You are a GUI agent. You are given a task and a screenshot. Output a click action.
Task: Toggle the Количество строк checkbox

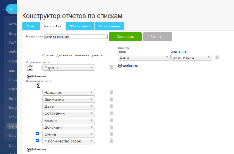coord(37,140)
